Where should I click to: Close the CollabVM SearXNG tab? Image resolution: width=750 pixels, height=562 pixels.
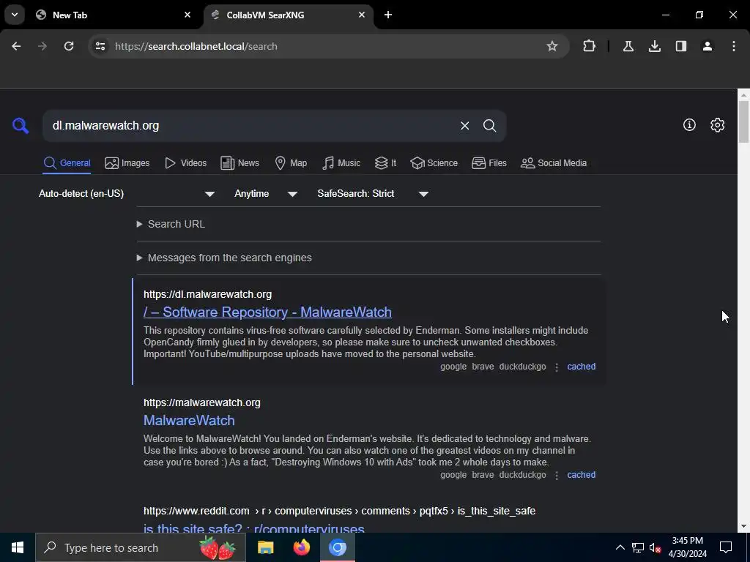pos(362,15)
